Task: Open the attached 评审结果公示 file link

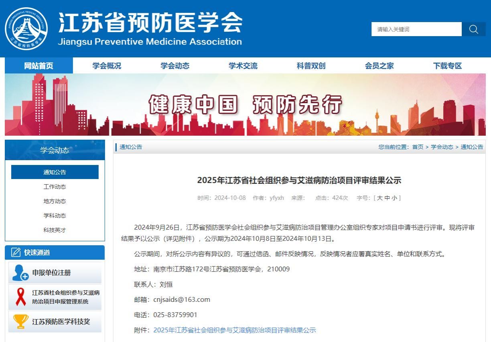Action: point(235,330)
